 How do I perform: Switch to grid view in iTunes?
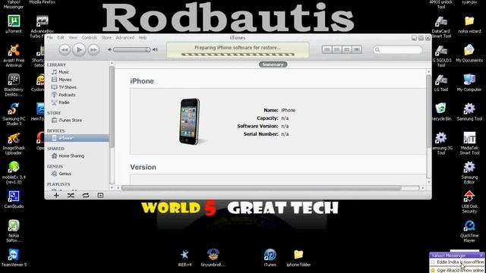[347, 49]
